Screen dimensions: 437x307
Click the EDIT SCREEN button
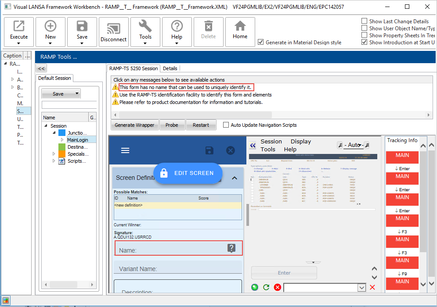[x=188, y=173]
